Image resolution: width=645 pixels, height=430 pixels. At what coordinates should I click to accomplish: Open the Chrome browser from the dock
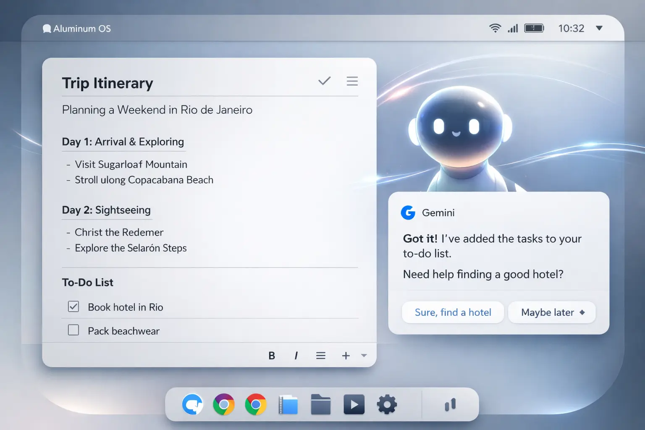tap(256, 404)
